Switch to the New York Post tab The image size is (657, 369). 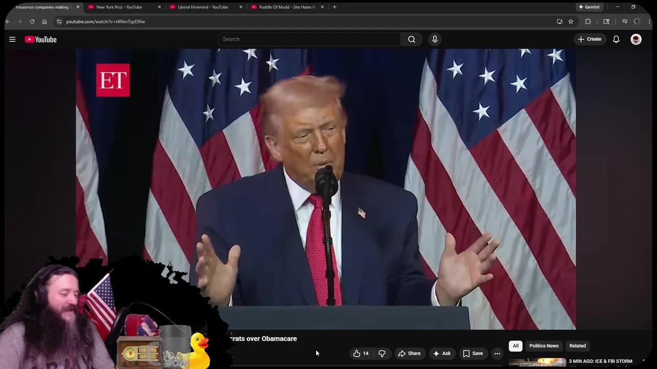coord(119,7)
